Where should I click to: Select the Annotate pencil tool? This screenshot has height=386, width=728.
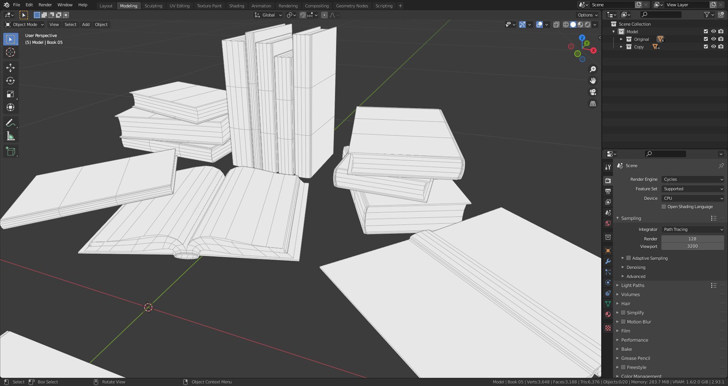click(x=10, y=123)
